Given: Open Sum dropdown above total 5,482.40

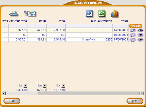Looking at the screenshot, I should coord(63,86).
